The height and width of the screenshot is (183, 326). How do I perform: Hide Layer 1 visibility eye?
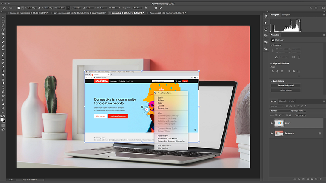[272, 123]
